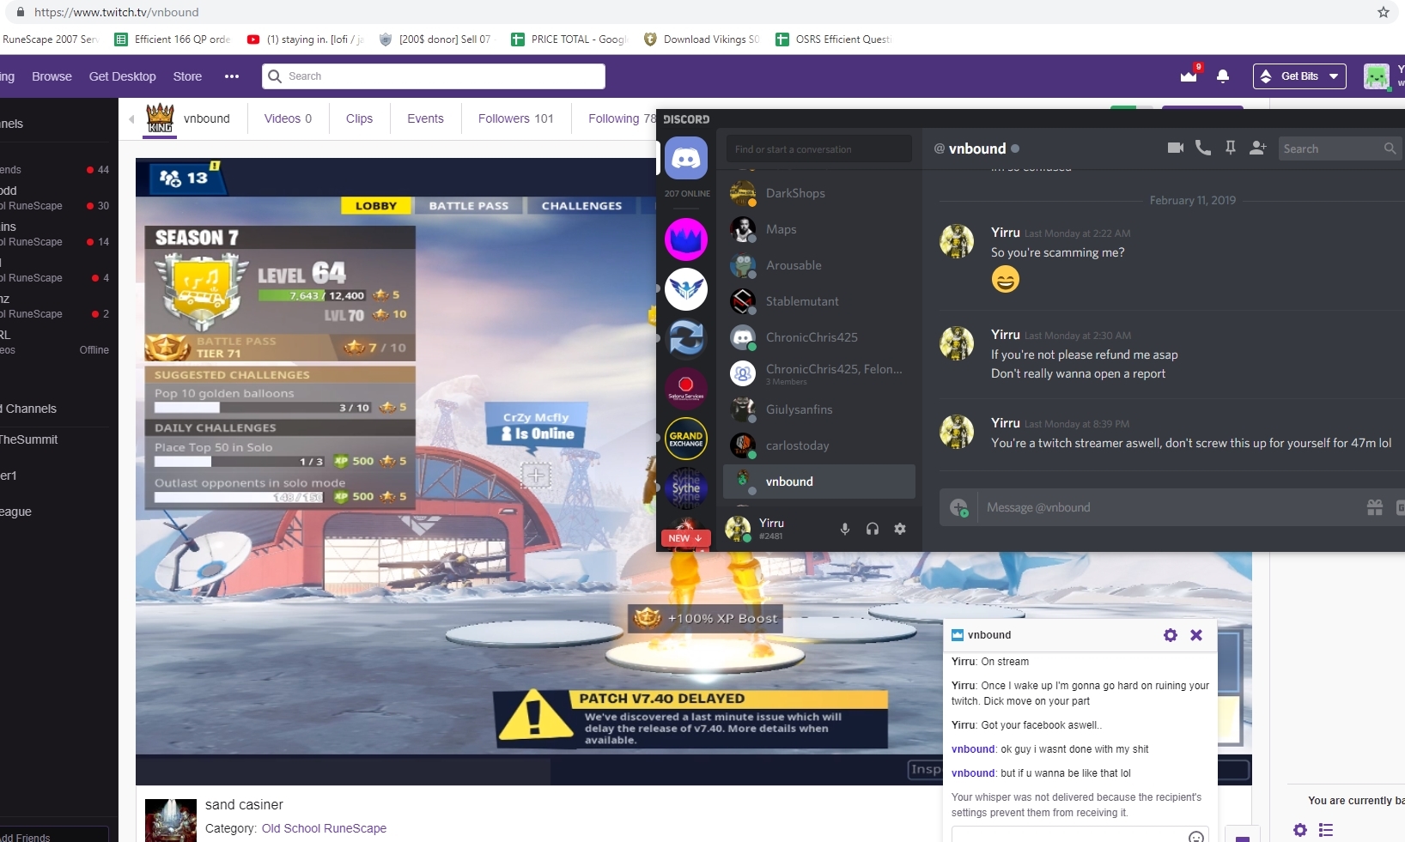Open pink crown server icon
1405x842 pixels.
685,239
